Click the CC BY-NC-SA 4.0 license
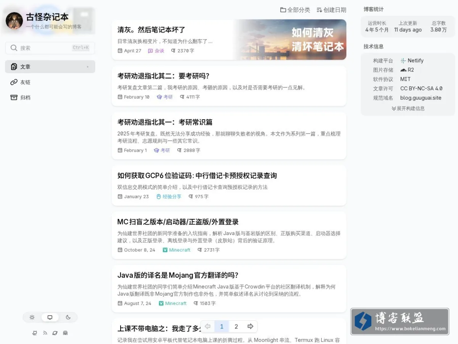The height and width of the screenshot is (344, 458). (421, 88)
